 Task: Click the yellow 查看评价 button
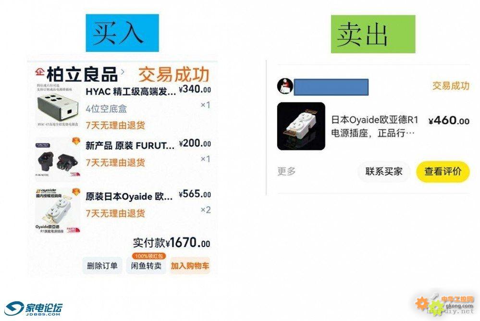(x=443, y=172)
